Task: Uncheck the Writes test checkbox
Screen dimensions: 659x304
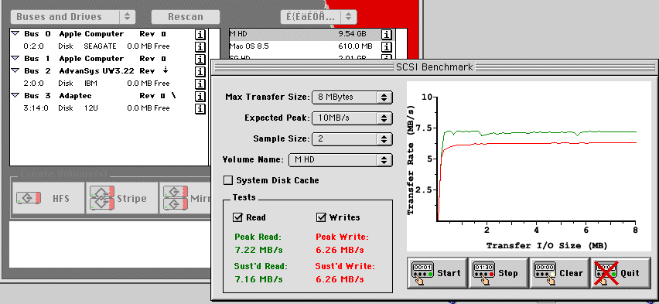Action: coord(321,217)
